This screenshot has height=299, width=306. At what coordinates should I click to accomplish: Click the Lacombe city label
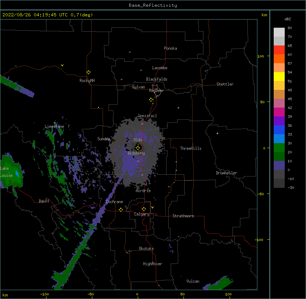[160, 68]
